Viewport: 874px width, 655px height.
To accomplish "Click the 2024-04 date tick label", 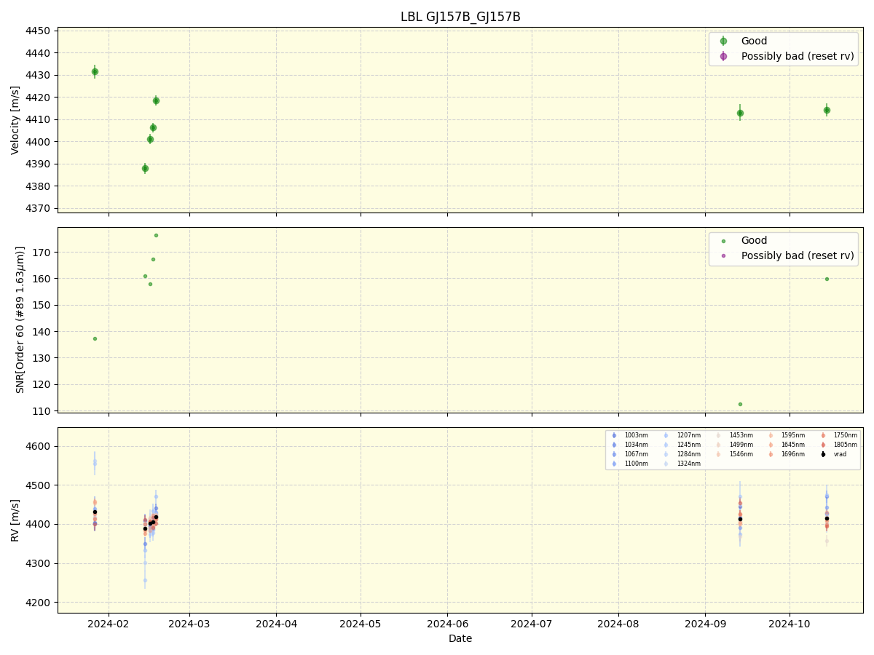I will tap(276, 624).
